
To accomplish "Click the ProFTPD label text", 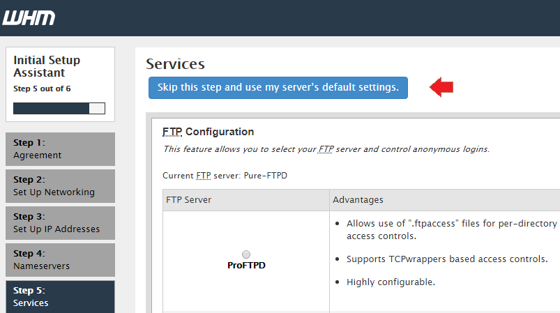I will 246,265.
